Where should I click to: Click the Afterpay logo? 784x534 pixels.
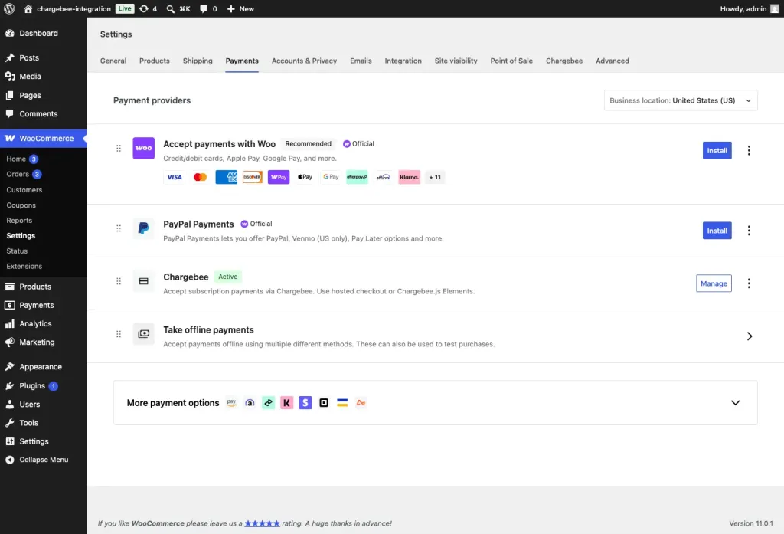pos(357,177)
